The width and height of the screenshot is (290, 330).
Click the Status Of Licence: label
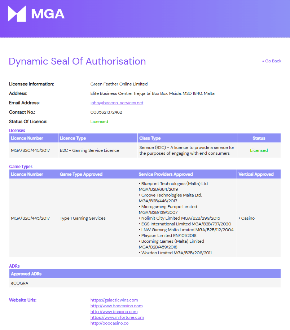(x=28, y=122)
